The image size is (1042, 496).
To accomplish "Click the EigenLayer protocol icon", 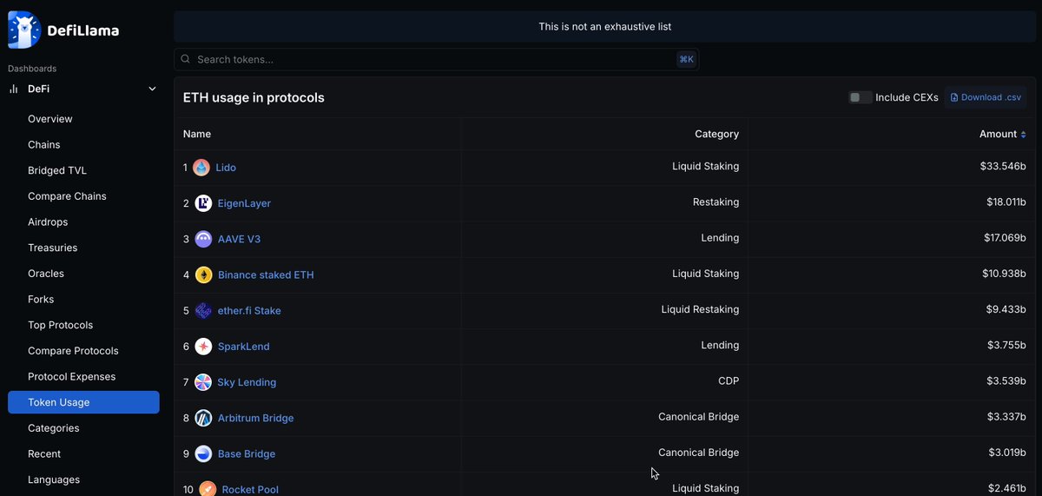I will coord(203,203).
